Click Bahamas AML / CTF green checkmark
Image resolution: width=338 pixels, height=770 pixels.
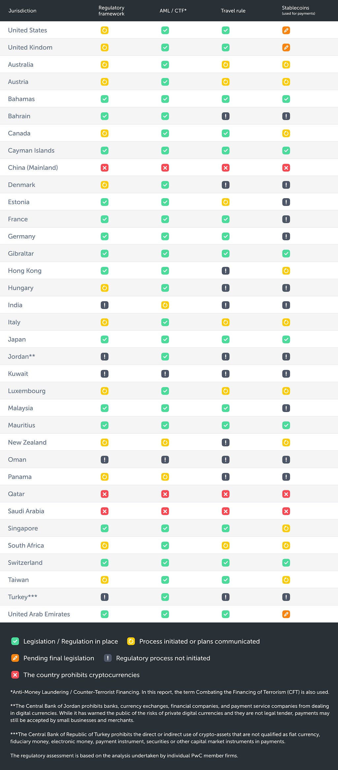point(165,99)
